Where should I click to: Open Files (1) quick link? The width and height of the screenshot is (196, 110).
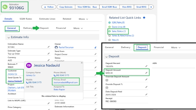coord(115,40)
